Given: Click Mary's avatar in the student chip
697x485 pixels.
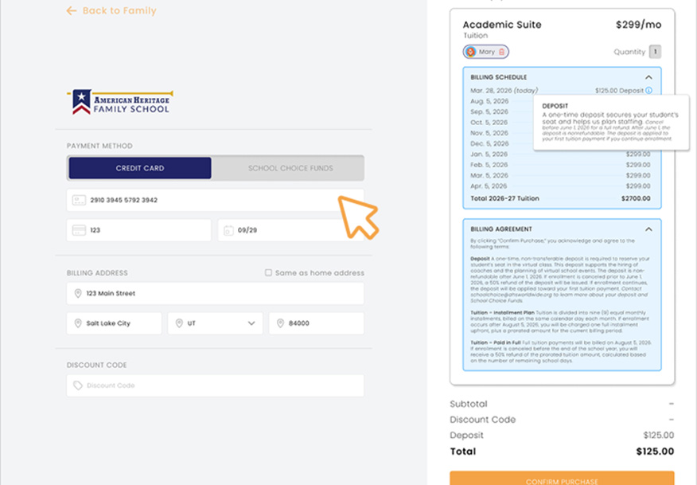Looking at the screenshot, I should tap(471, 52).
